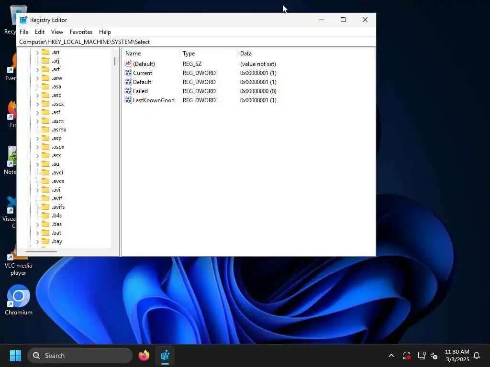490x367 pixels.
Task: Open the Windows Start menu
Action: click(15, 356)
